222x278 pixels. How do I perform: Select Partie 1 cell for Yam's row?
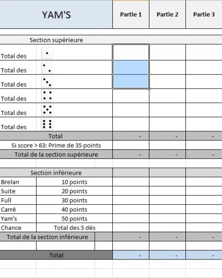131,218
